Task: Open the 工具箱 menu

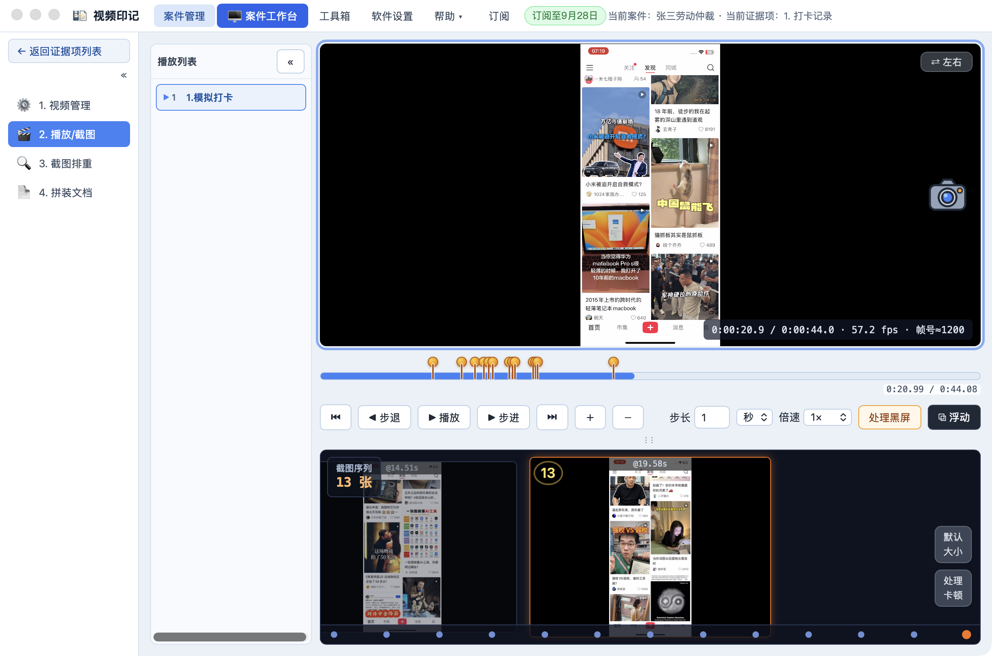Action: (334, 16)
